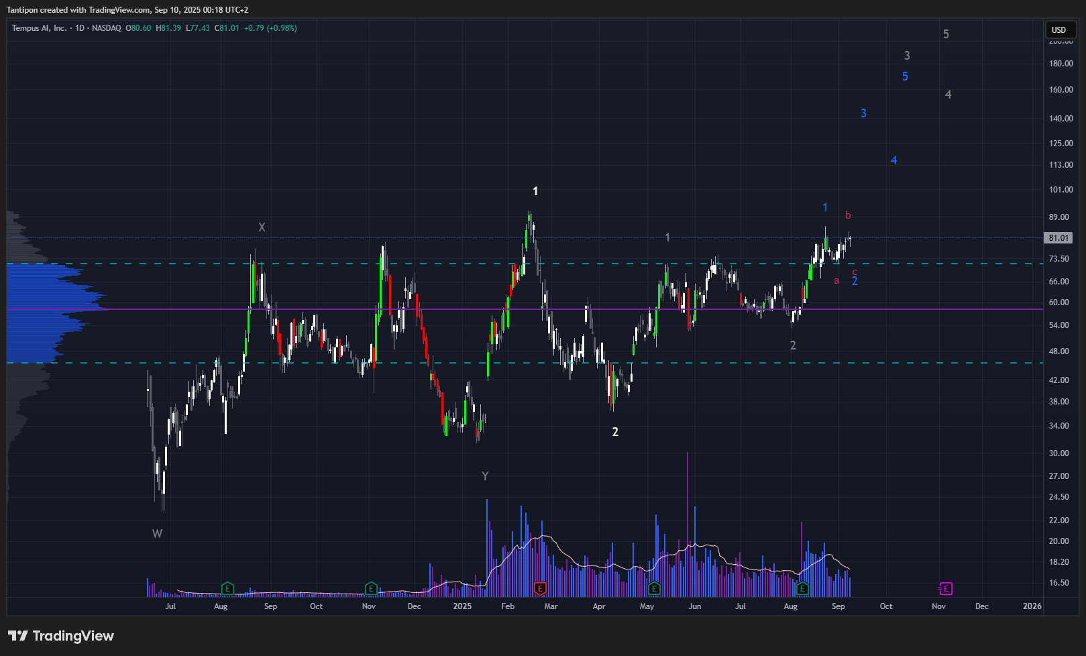Select the blue wave 5 label
The image size is (1086, 656).
905,76
